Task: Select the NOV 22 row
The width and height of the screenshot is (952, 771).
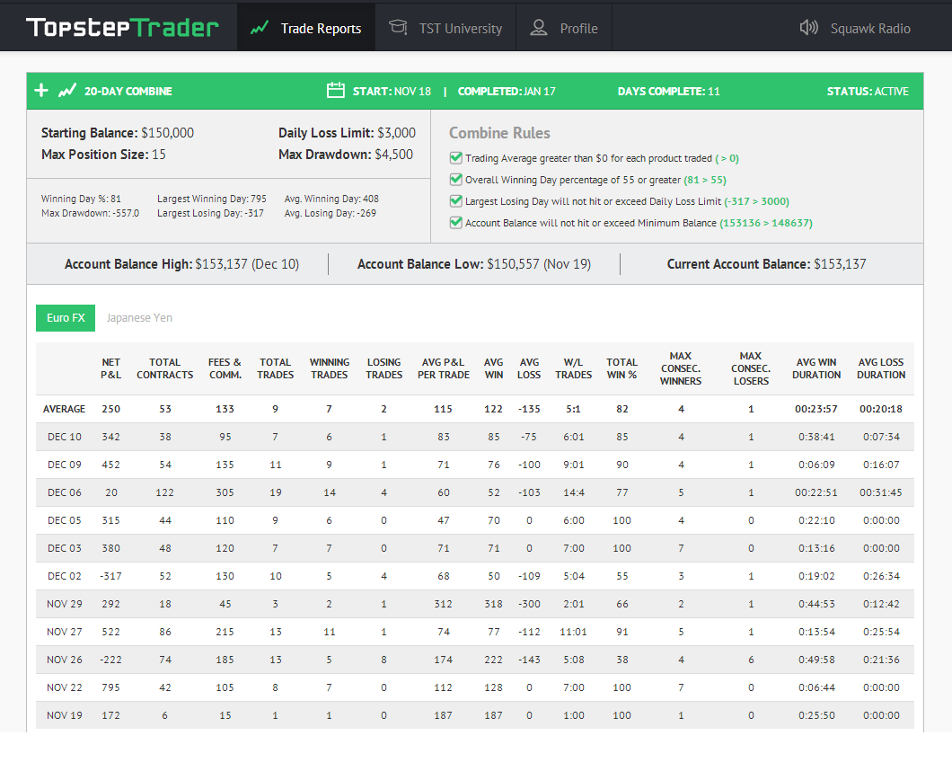Action: [x=475, y=687]
